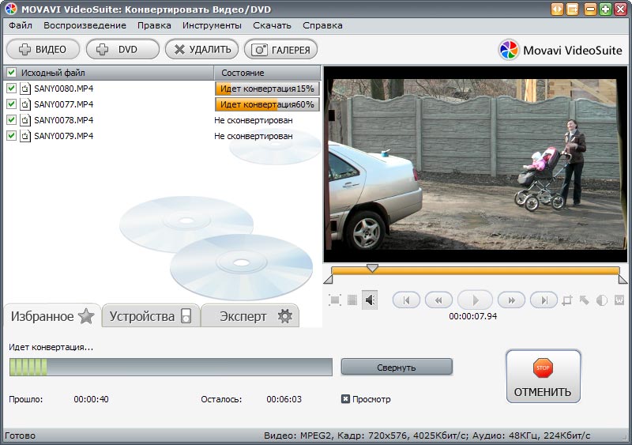Open the Инструменты menu
The height and width of the screenshot is (445, 632).
(212, 25)
